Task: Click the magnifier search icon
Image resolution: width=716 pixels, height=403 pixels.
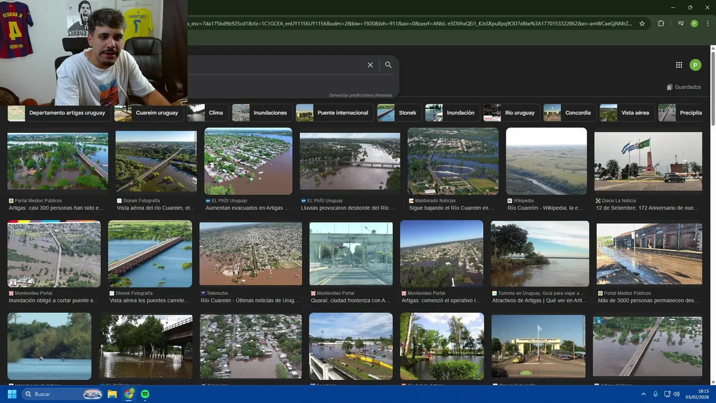Action: point(388,65)
